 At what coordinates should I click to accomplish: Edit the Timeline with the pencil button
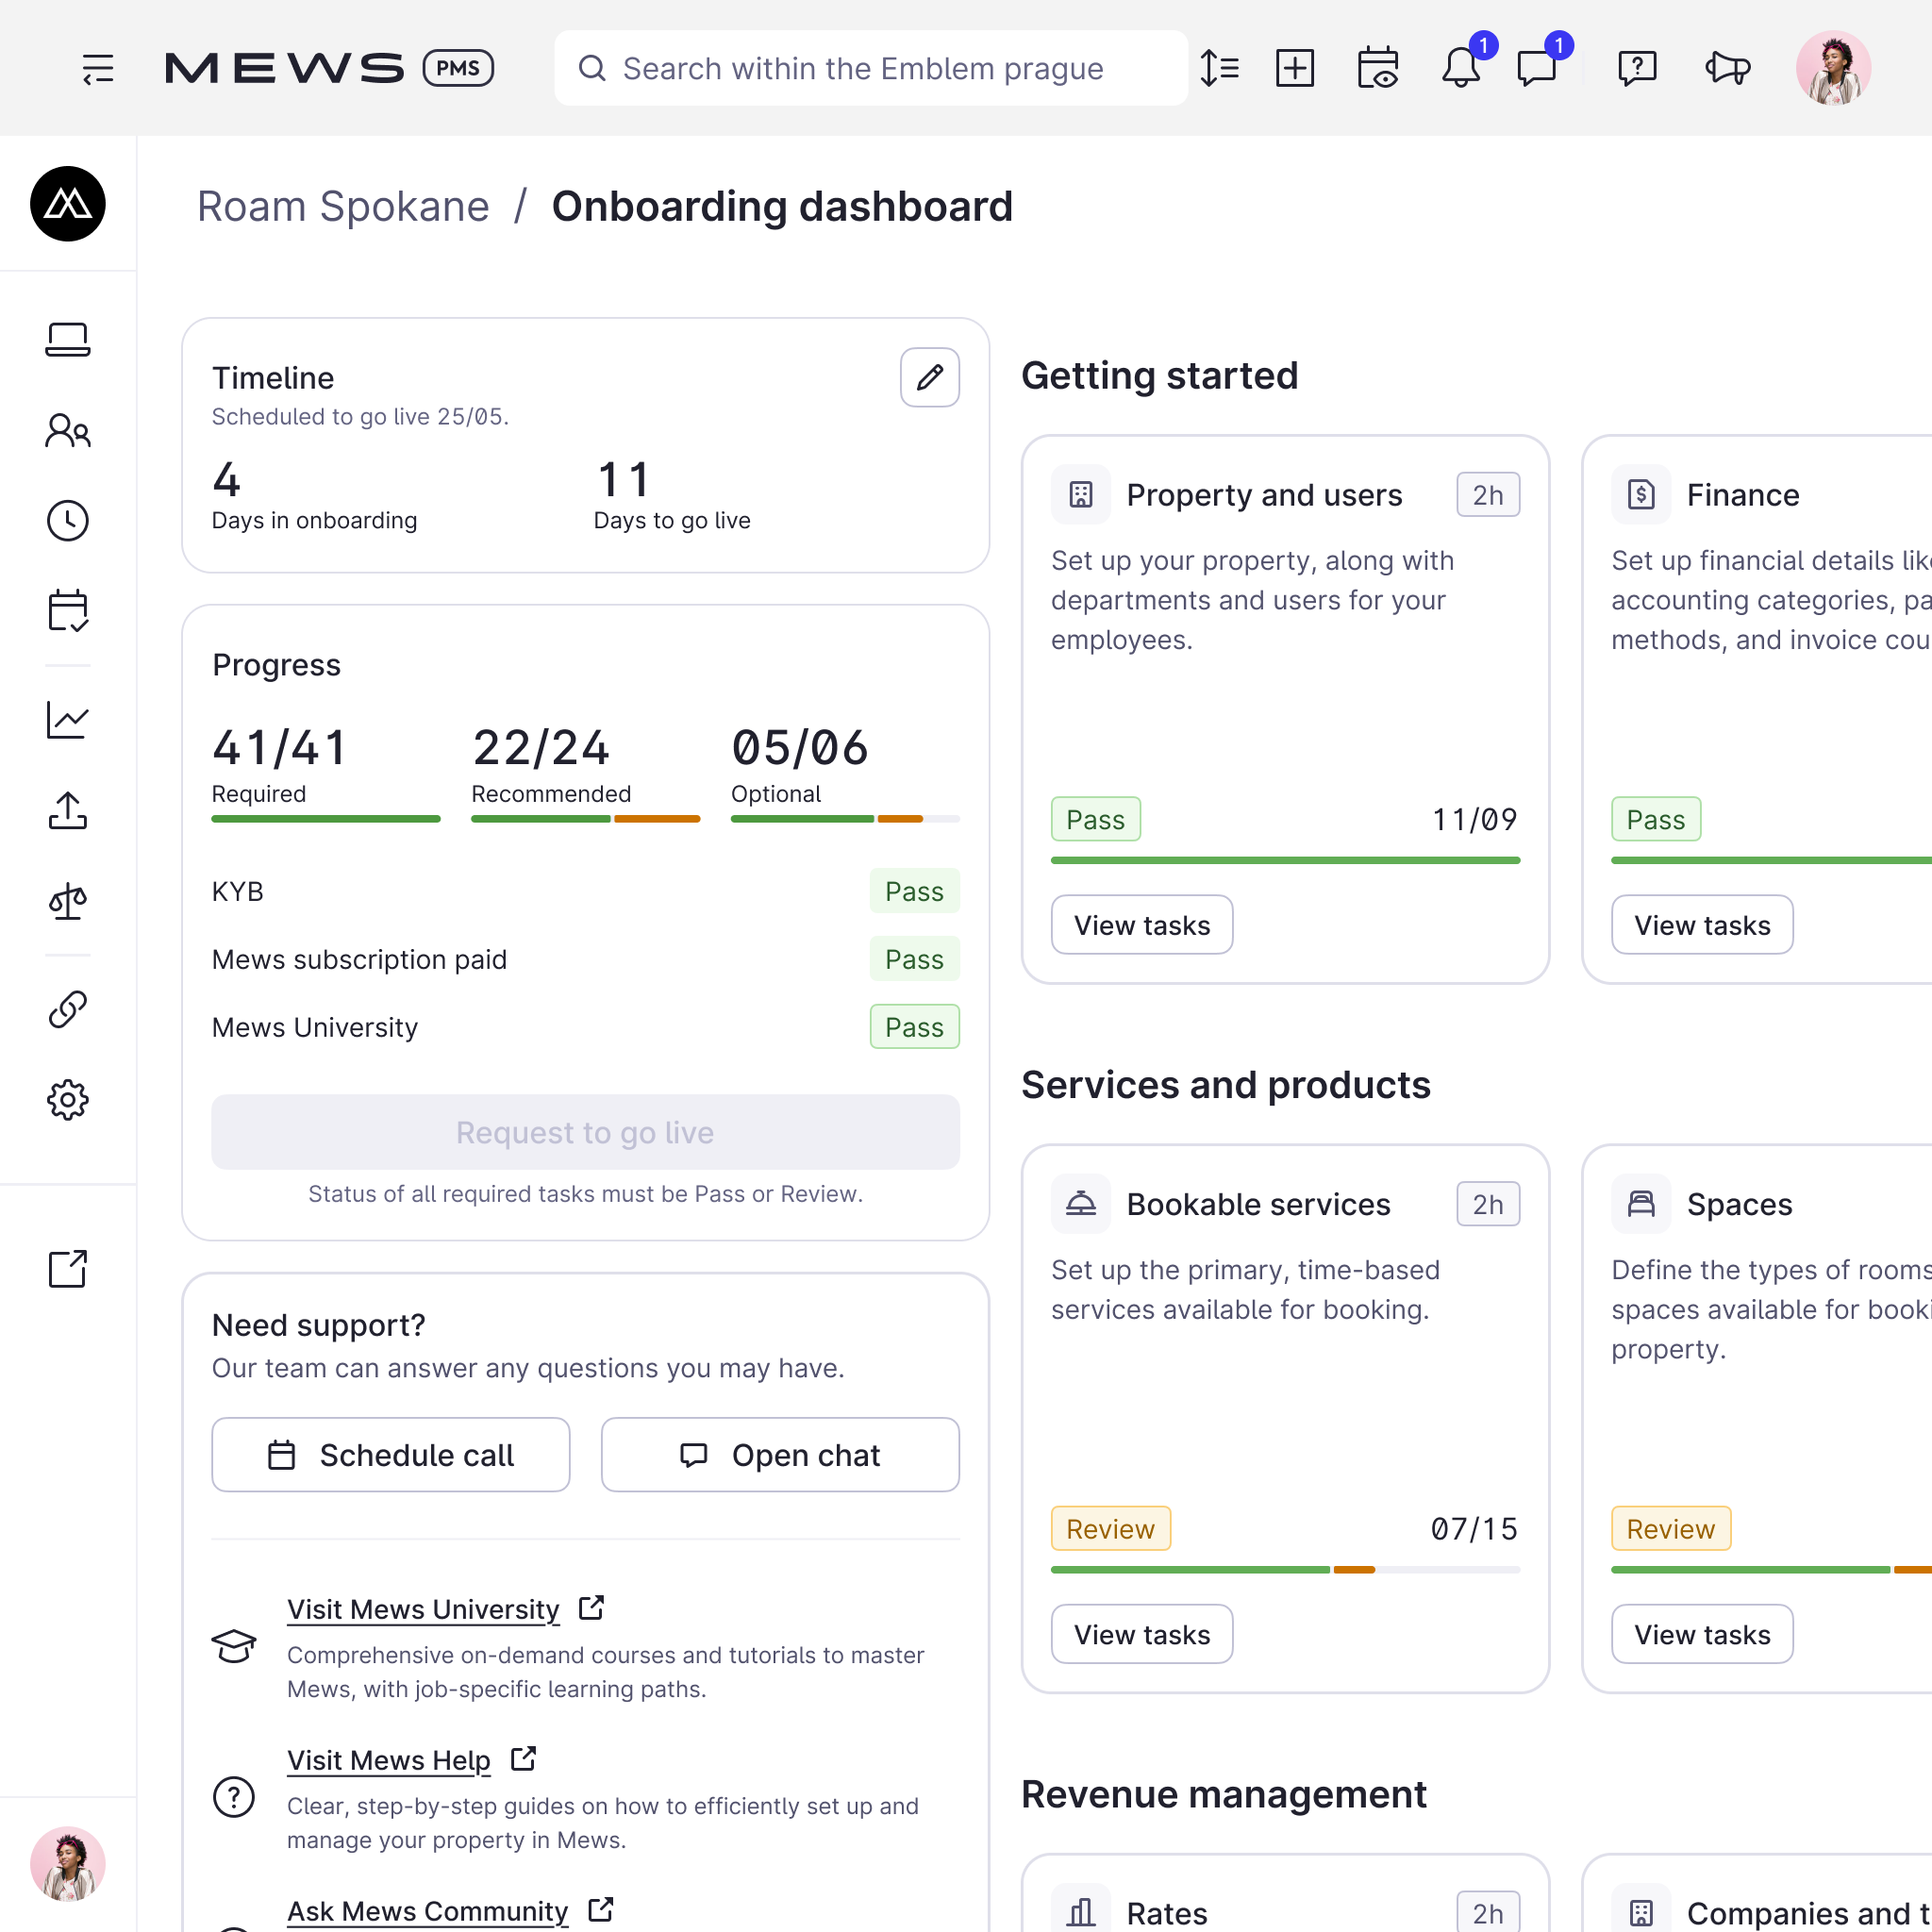[x=929, y=377]
